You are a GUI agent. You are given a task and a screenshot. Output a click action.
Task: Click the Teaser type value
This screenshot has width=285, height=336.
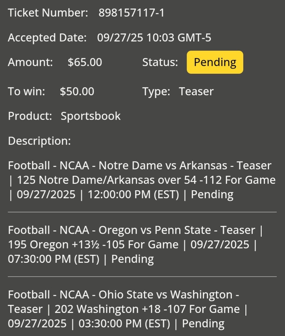(x=196, y=91)
